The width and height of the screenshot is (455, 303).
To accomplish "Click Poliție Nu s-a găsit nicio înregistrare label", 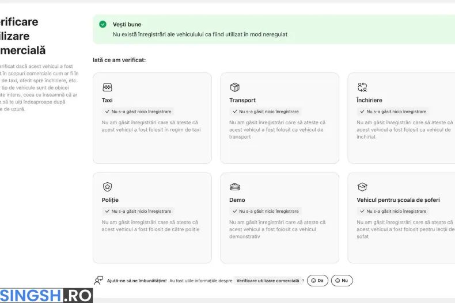I will coord(141,211).
